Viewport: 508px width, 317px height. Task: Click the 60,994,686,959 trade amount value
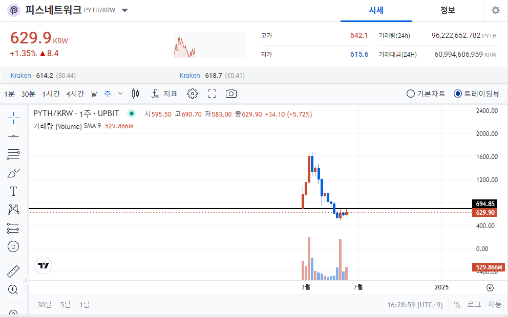click(x=458, y=54)
